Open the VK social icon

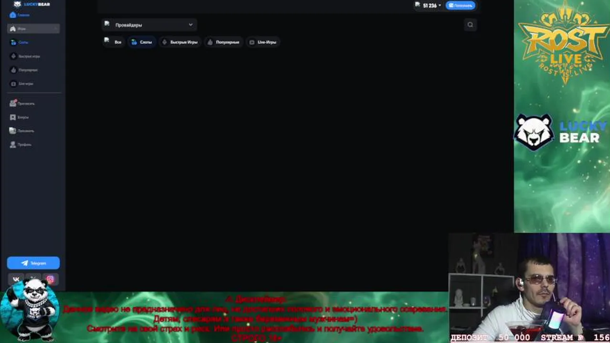16,279
